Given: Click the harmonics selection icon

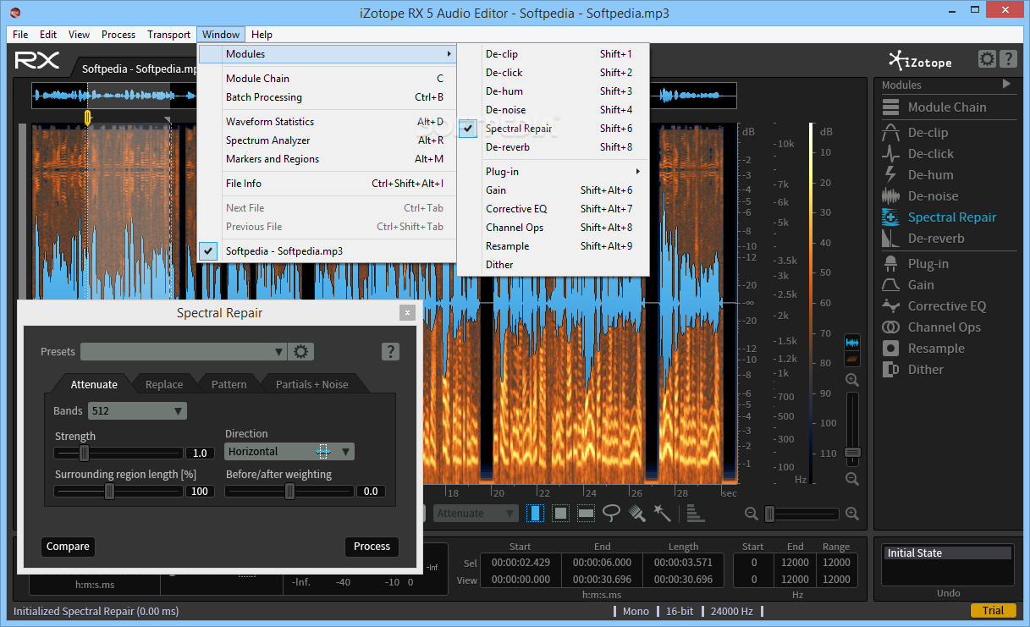Looking at the screenshot, I should 695,513.
